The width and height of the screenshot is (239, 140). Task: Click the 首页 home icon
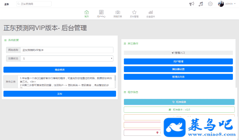click(x=86, y=12)
